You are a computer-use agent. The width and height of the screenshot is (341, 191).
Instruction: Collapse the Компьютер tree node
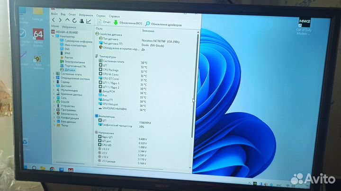tap(53, 36)
